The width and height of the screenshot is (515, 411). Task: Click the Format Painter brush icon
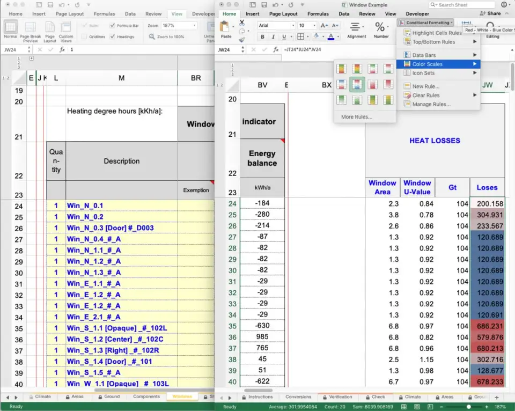point(242,40)
